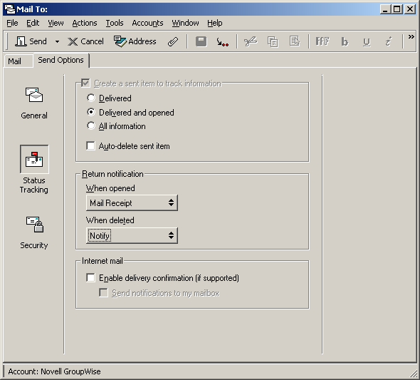This screenshot has height=380, width=420.
Task: Select Delivered and opened radio button
Action: [x=91, y=112]
